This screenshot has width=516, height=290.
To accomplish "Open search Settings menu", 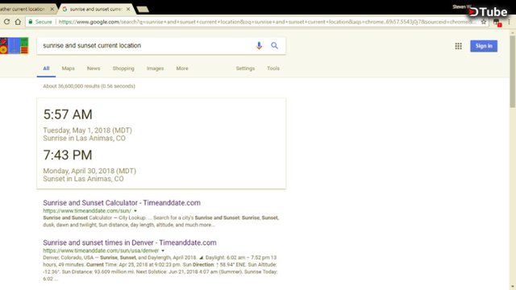I will pyautogui.click(x=245, y=68).
